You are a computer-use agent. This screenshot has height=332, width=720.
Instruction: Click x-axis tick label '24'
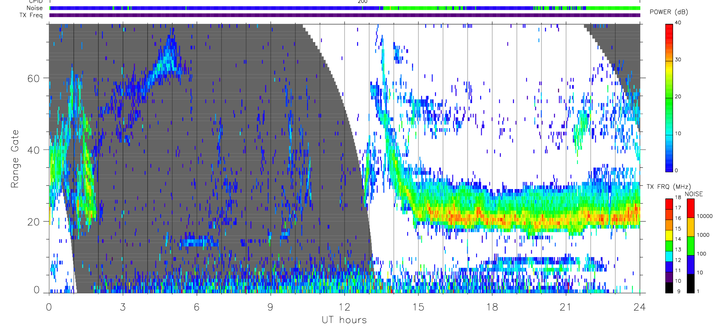coord(640,307)
